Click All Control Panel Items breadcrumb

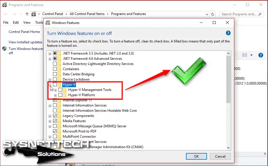click(x=87, y=14)
